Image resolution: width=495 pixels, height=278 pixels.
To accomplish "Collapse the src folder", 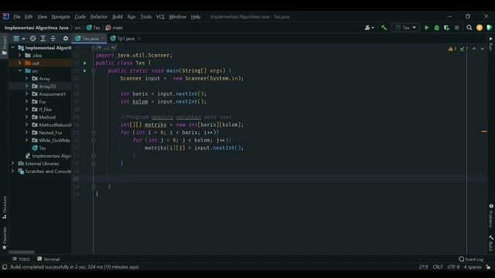I will 19,70.
